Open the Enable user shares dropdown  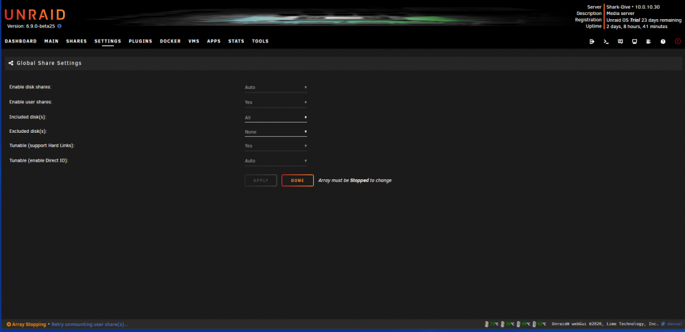point(275,102)
